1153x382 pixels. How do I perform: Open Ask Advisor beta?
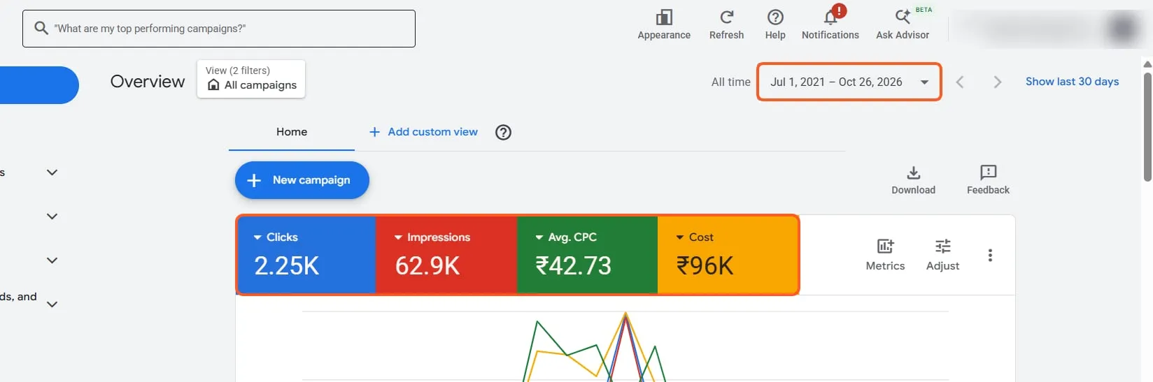pyautogui.click(x=903, y=25)
